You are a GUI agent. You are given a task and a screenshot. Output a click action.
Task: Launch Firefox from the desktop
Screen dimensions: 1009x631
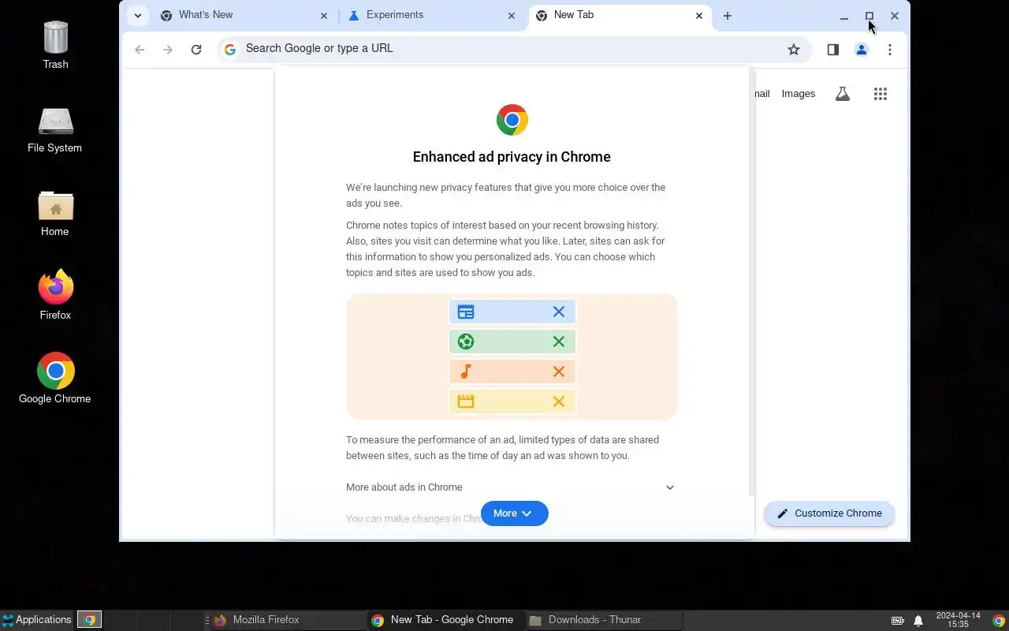pos(55,296)
